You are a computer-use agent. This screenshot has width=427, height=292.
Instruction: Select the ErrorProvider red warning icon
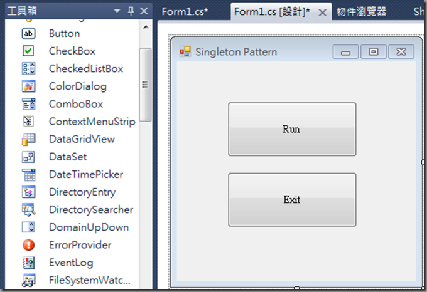coord(28,245)
